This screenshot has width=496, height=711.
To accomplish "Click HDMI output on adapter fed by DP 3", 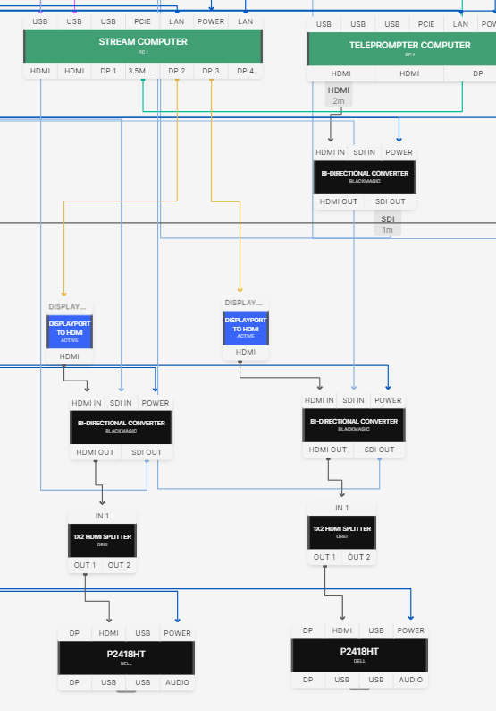I will tap(246, 352).
